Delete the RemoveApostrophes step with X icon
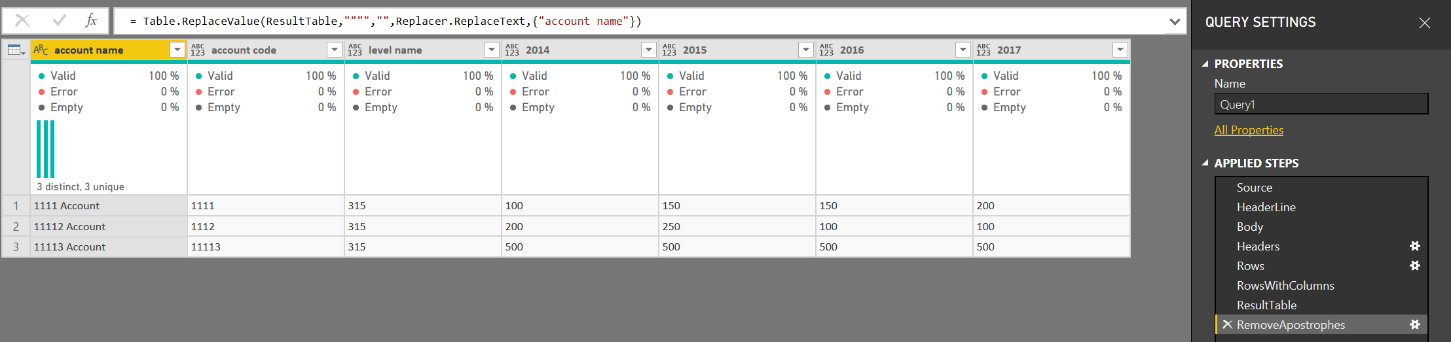Image resolution: width=1451 pixels, height=342 pixels. click(1227, 324)
